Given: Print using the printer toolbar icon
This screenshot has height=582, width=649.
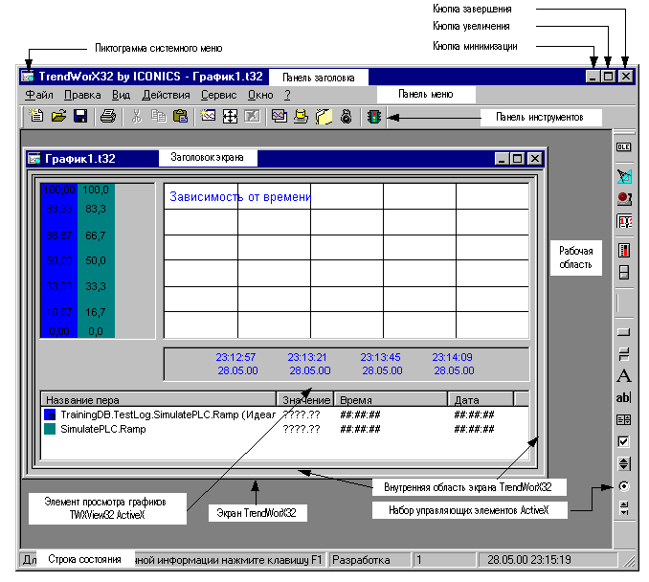Looking at the screenshot, I should (x=108, y=117).
